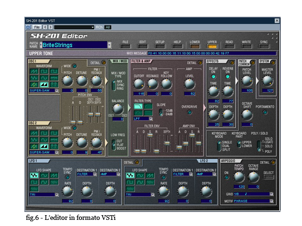Choose the sine waveform in OSC2
The height and width of the screenshot is (226, 302).
(44, 140)
